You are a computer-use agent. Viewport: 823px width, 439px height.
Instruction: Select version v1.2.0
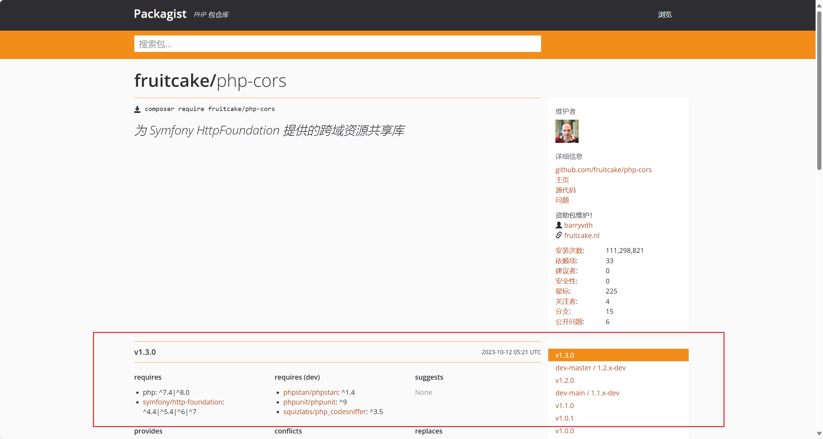tap(564, 380)
